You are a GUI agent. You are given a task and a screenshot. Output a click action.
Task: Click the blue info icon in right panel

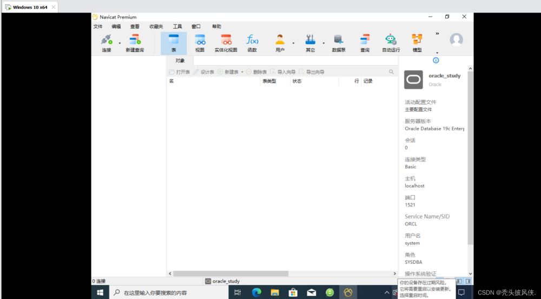click(436, 61)
